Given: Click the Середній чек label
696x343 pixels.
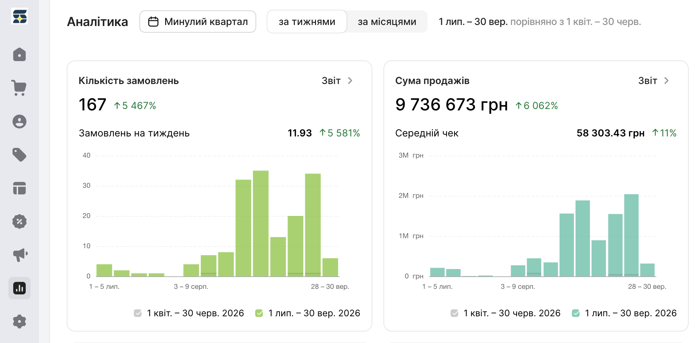Looking at the screenshot, I should [427, 133].
